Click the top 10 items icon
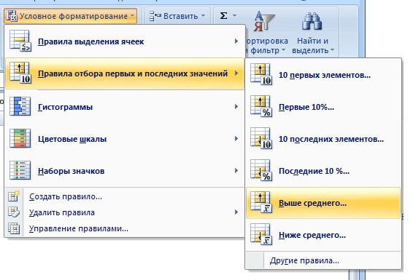Viewport: 413px width, 280px height. point(261,74)
